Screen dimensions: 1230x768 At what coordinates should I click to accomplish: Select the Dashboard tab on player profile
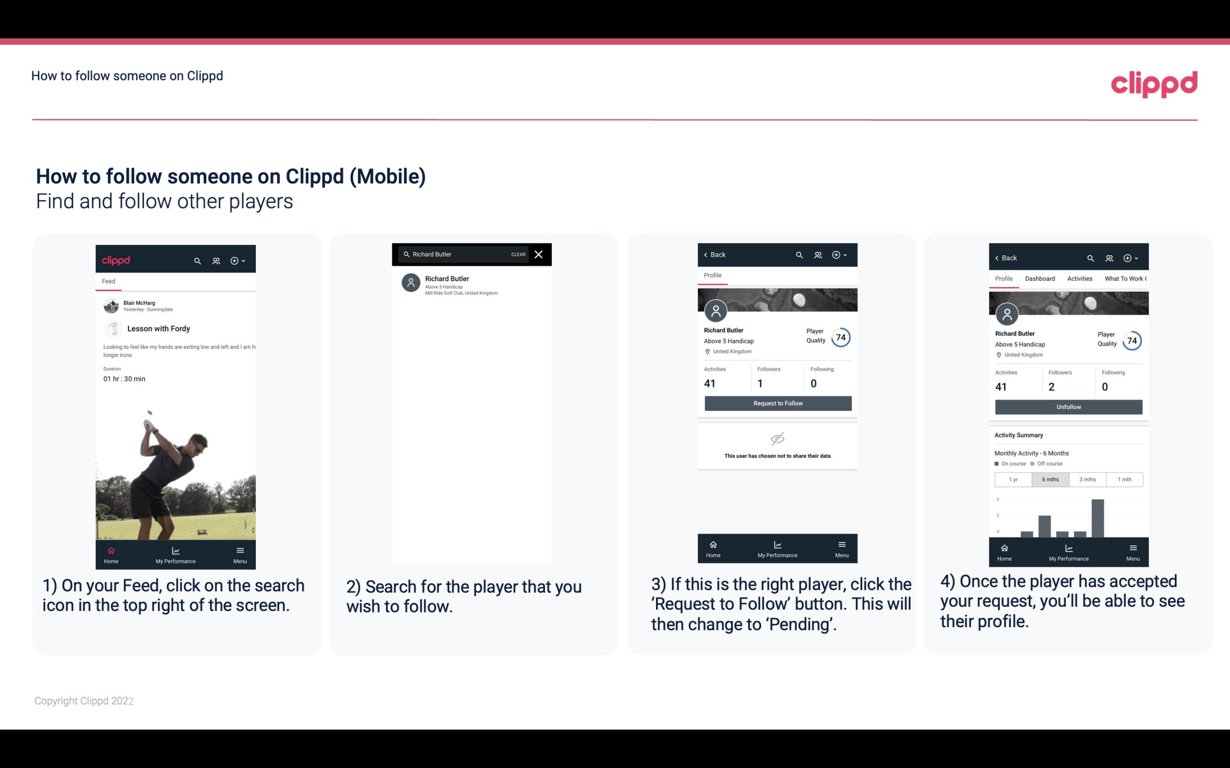point(1040,278)
